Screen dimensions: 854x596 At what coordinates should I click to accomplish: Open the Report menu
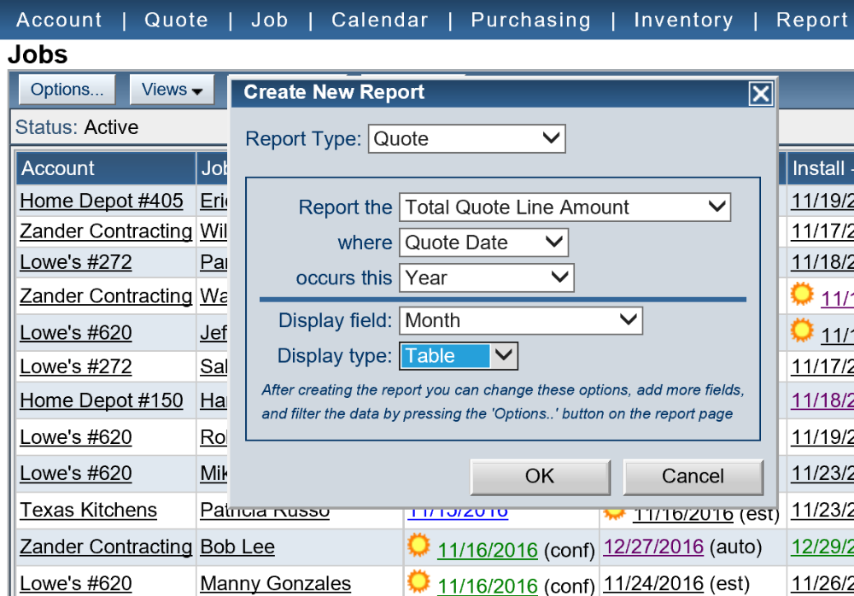pyautogui.click(x=814, y=20)
